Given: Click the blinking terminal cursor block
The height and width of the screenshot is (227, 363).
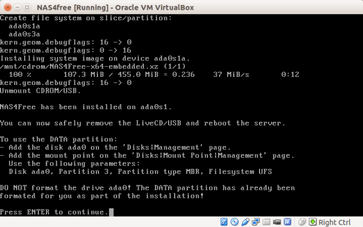Looking at the screenshot, I should (x=111, y=212).
